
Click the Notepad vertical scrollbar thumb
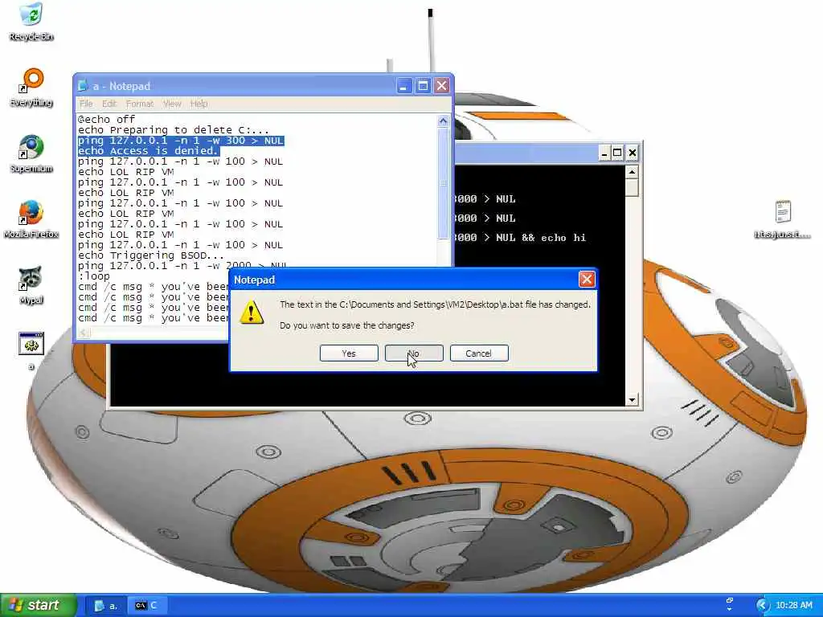click(443, 182)
